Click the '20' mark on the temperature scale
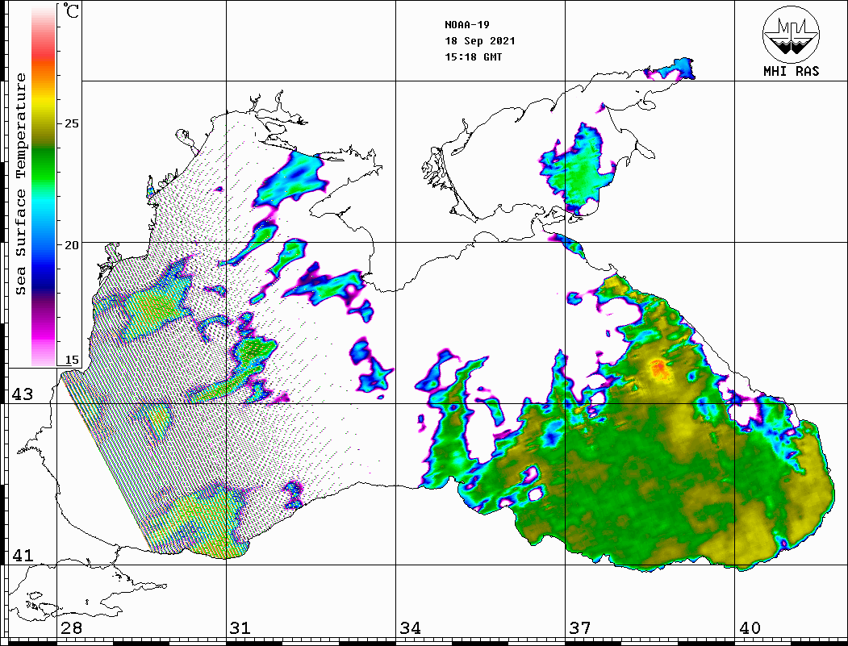Viewport: 848px width, 646px height. 71,245
